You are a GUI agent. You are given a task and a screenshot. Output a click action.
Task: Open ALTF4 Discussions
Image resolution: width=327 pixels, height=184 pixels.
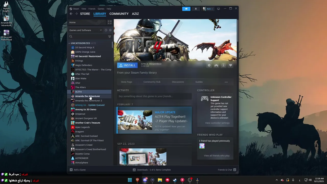(x=178, y=82)
